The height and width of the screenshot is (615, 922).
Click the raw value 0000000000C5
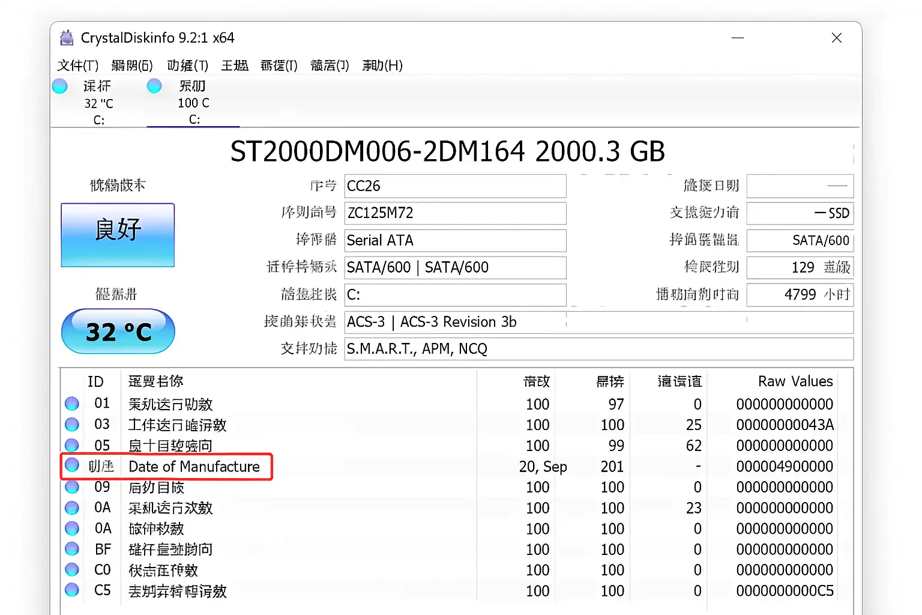coord(785,591)
